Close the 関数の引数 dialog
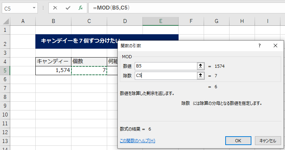 pyautogui.click(x=275, y=46)
